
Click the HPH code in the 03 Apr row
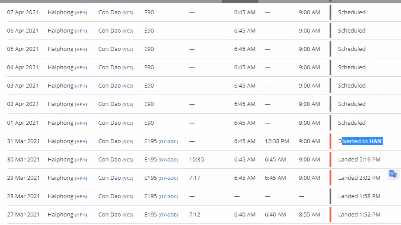pos(81,86)
